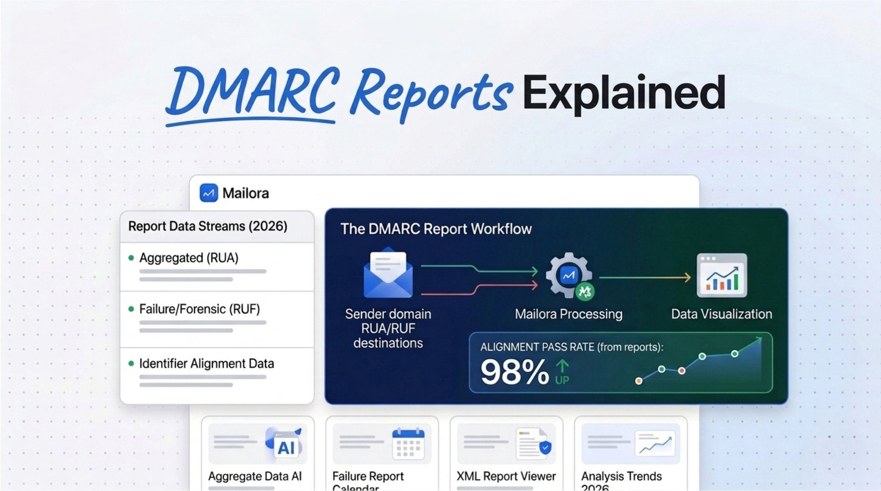Click the Identifier Alignment green status dot

pos(131,363)
